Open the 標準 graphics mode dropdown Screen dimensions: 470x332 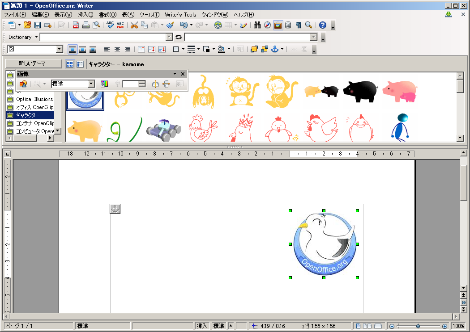pyautogui.click(x=91, y=84)
